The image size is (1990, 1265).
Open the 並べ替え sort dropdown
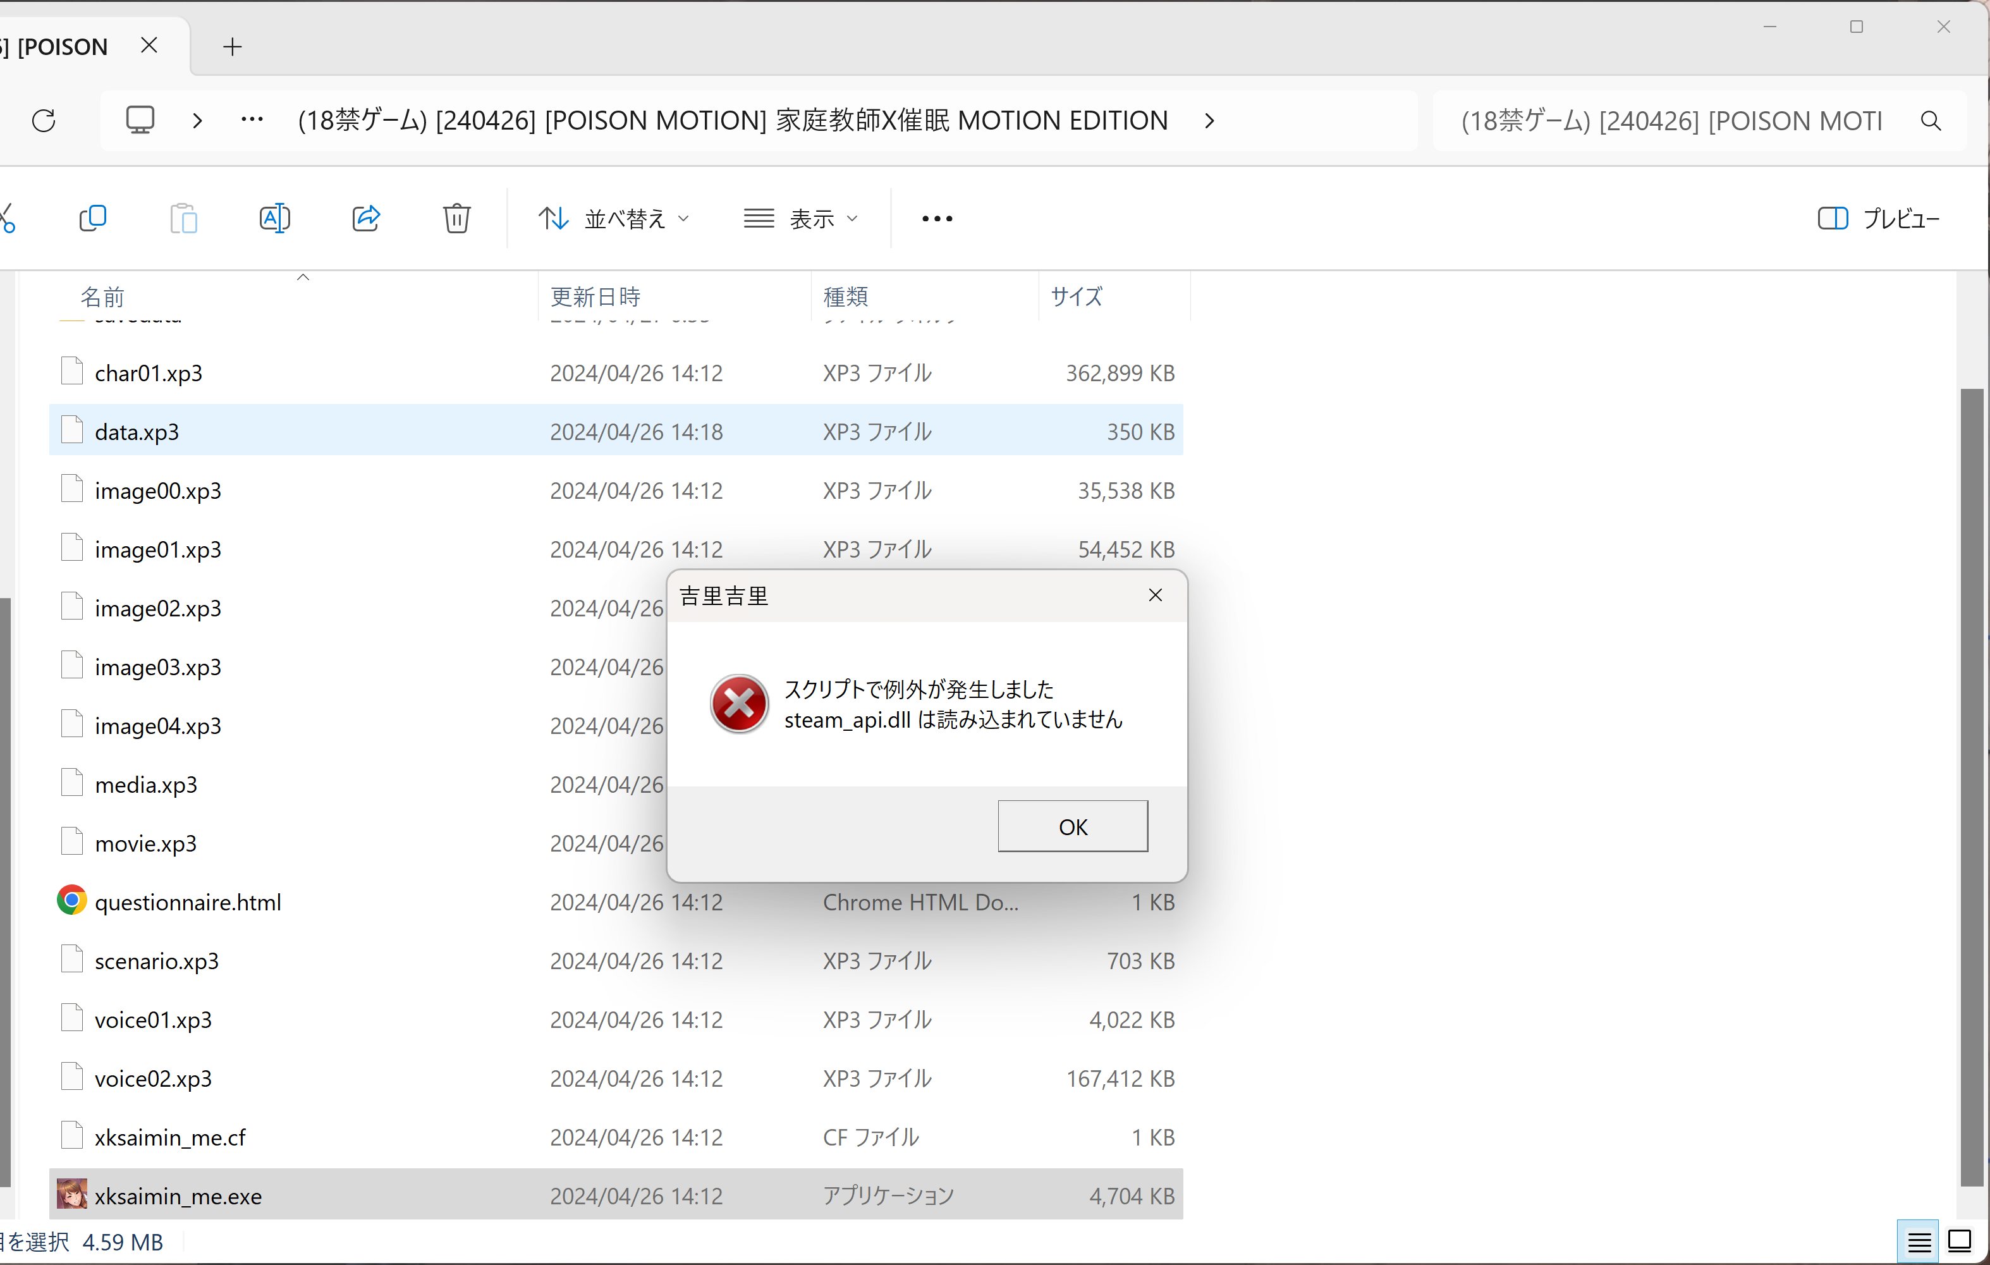613,219
